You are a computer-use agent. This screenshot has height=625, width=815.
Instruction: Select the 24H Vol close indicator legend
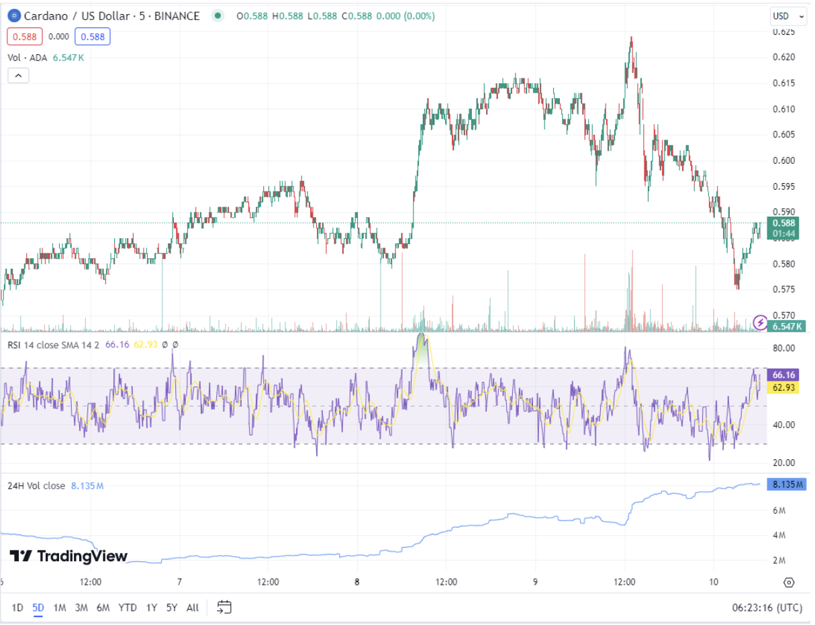[x=36, y=486]
